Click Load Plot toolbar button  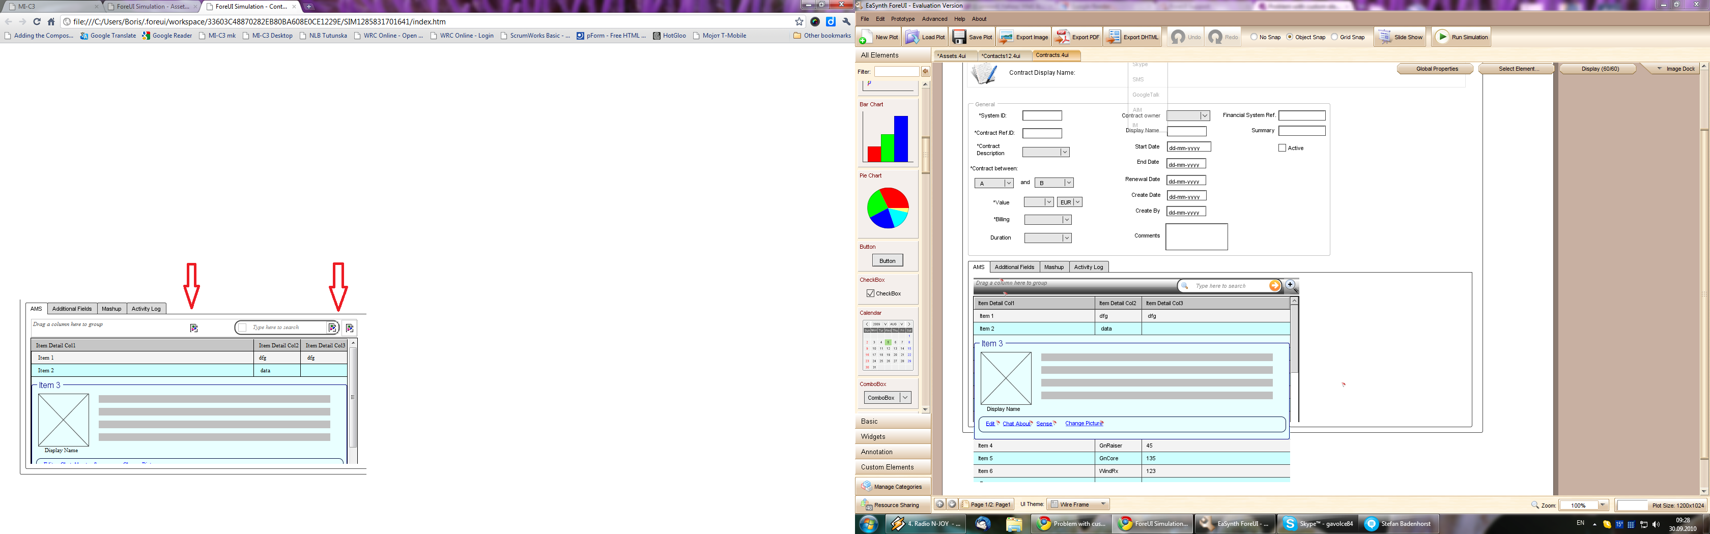(925, 37)
